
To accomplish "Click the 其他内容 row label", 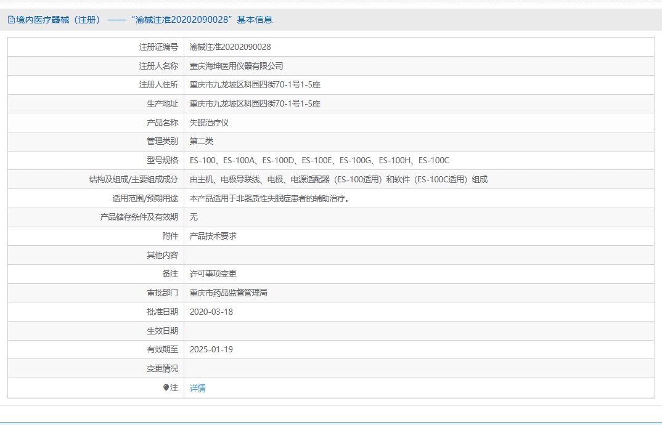I will point(163,255).
